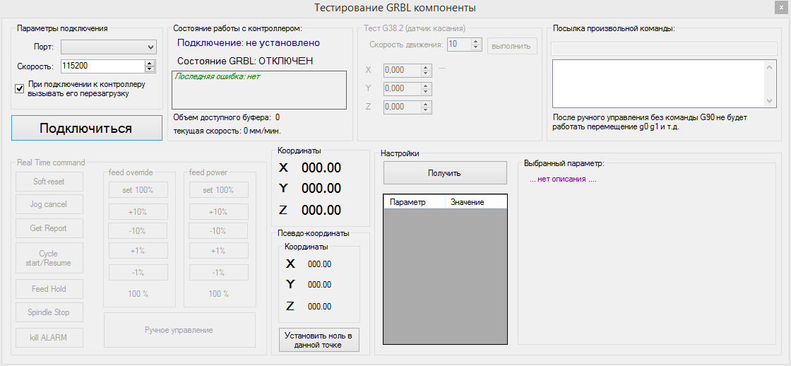The image size is (791, 366).
Task: Click the X coordinate field in G38.2 test
Action: pyautogui.click(x=402, y=70)
